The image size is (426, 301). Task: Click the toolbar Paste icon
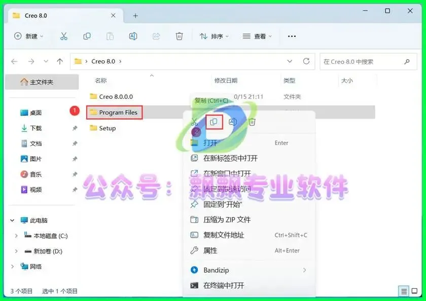point(110,36)
